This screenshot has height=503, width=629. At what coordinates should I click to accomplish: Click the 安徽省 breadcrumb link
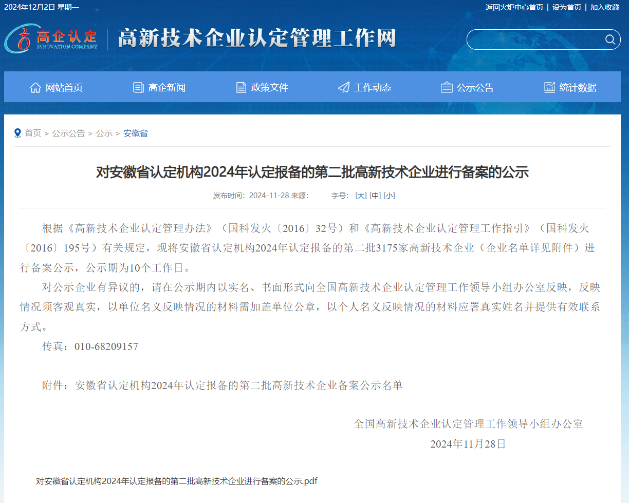pos(135,133)
